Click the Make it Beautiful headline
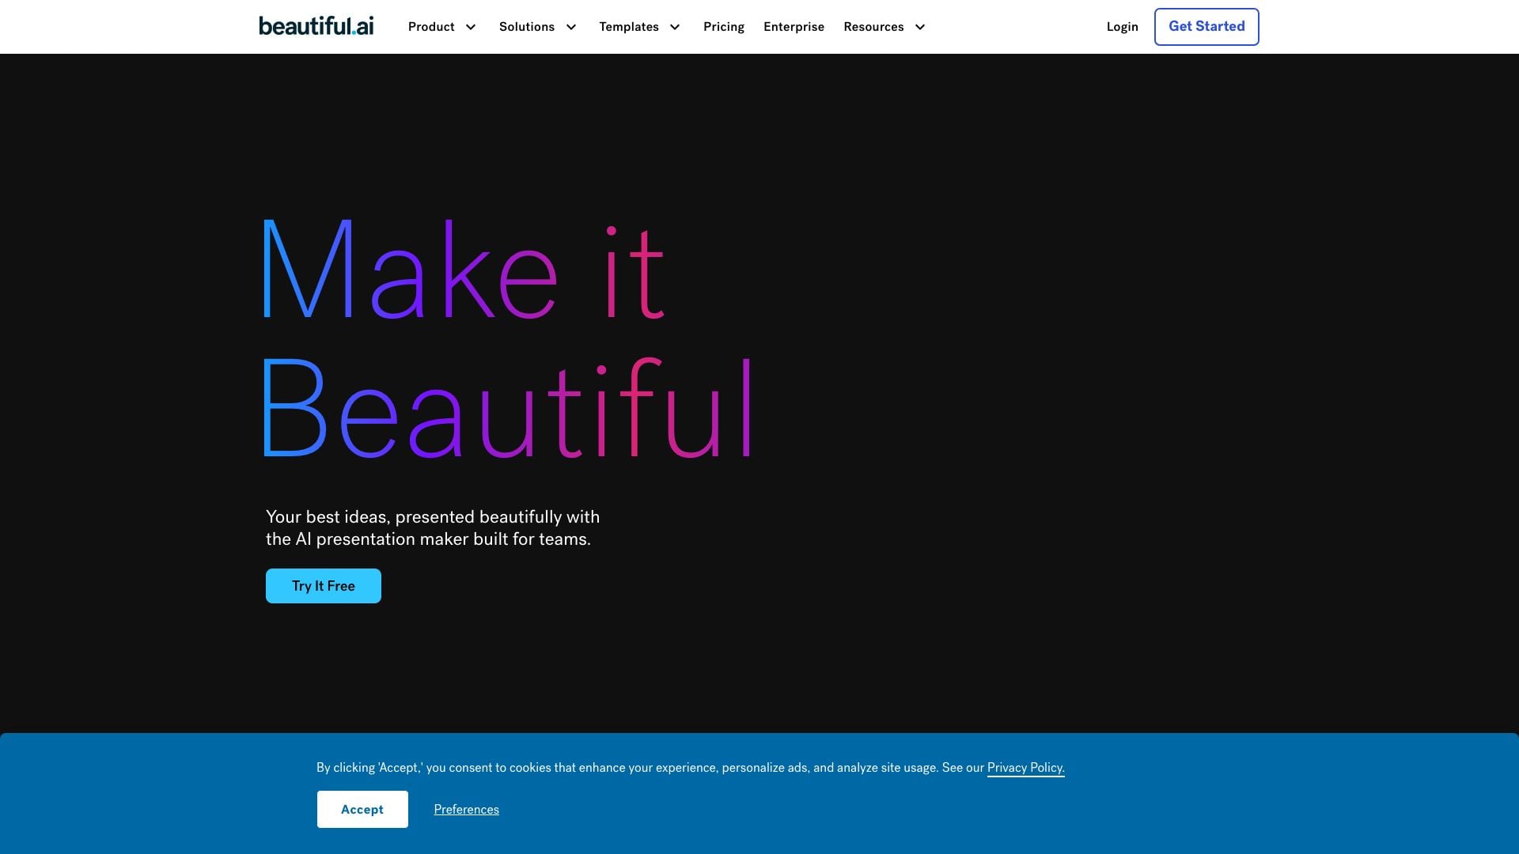The image size is (1519, 854). pos(506,340)
